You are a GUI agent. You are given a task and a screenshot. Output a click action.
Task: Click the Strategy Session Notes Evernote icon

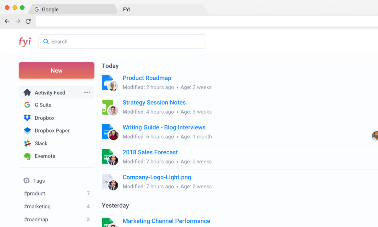click(x=107, y=107)
